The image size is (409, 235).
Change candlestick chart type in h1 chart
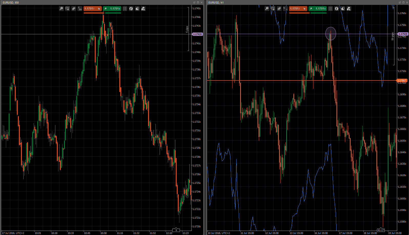pos(279,9)
